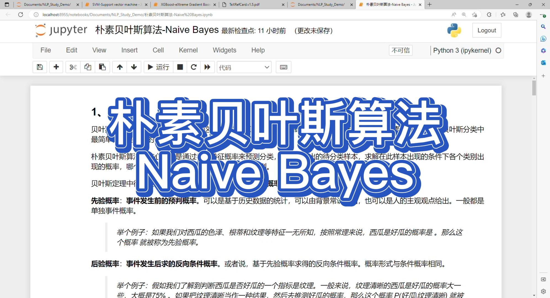
Task: Click the page vertical scrollbar thumb
Action: 534,88
